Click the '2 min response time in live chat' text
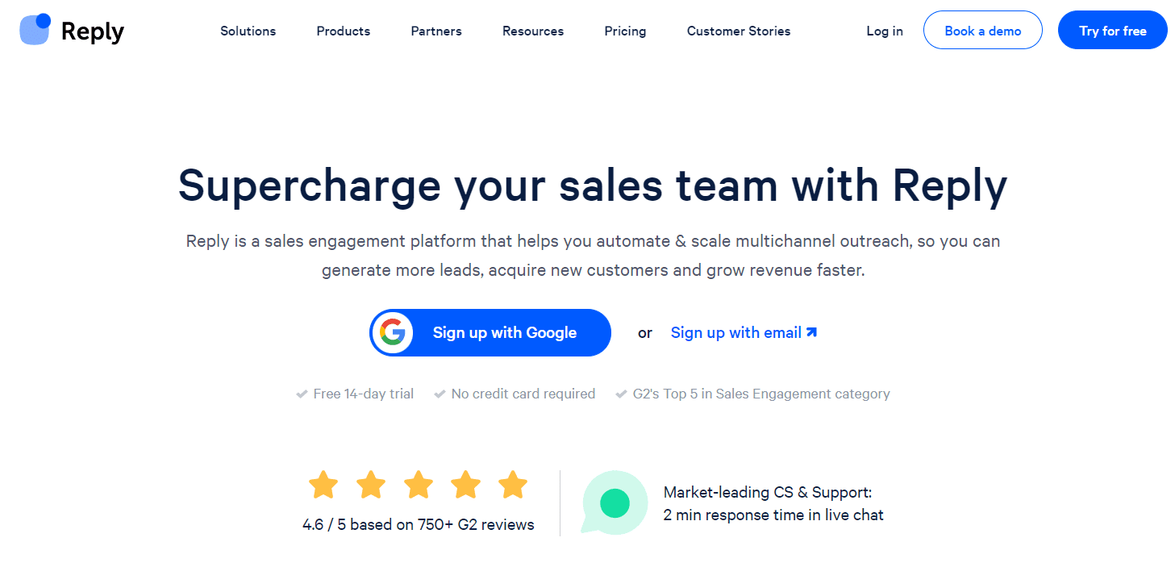 pos(773,515)
